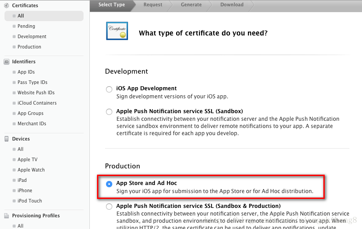The image size is (362, 229).
Task: Click the iOS App Development label
Action: [146, 88]
